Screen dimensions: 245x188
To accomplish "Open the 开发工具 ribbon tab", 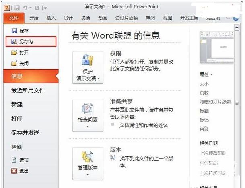I will coord(189,18).
